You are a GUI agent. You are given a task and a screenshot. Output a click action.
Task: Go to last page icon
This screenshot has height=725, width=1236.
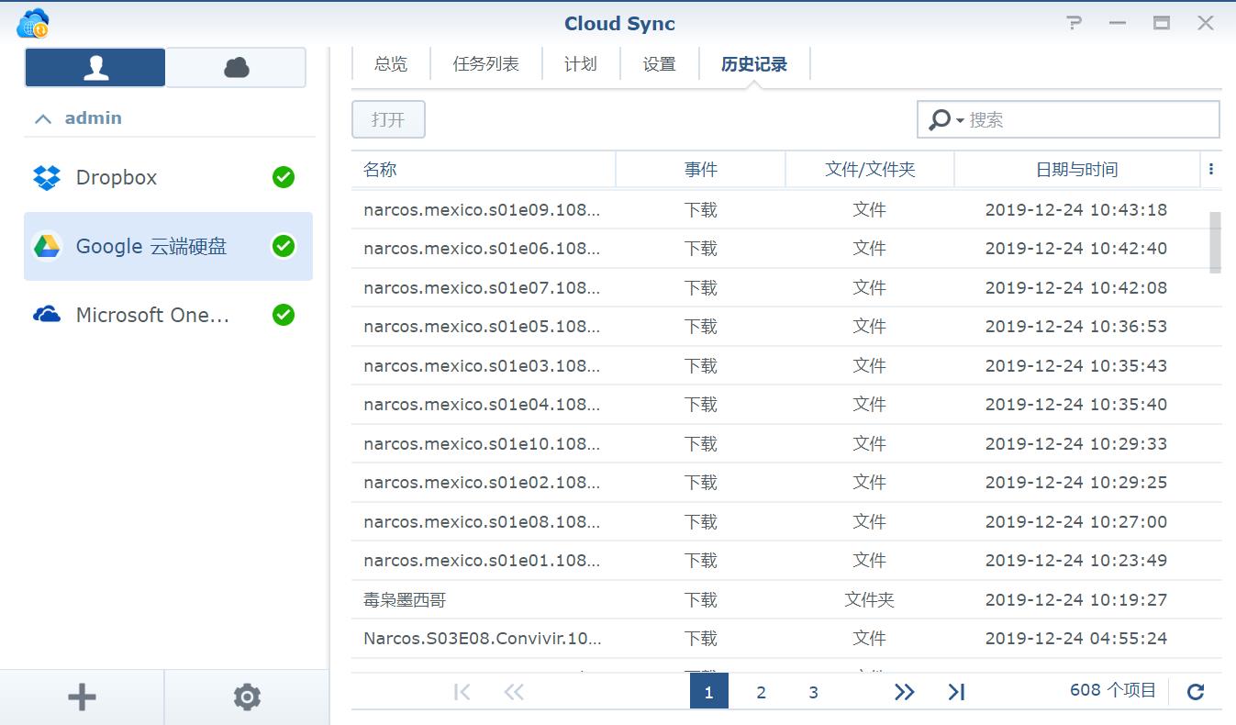point(956,692)
